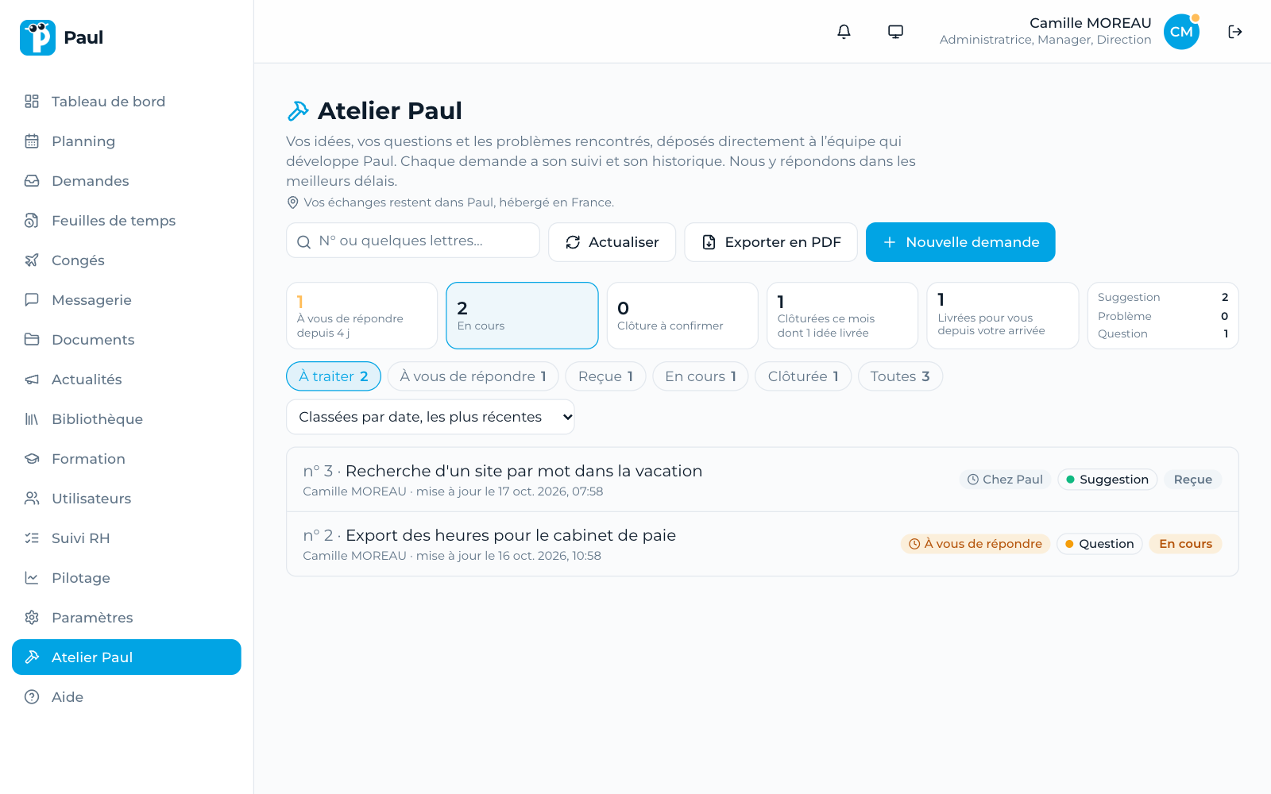Open request n° 3 Recherche d'un site
The image size is (1271, 794).
(763, 480)
